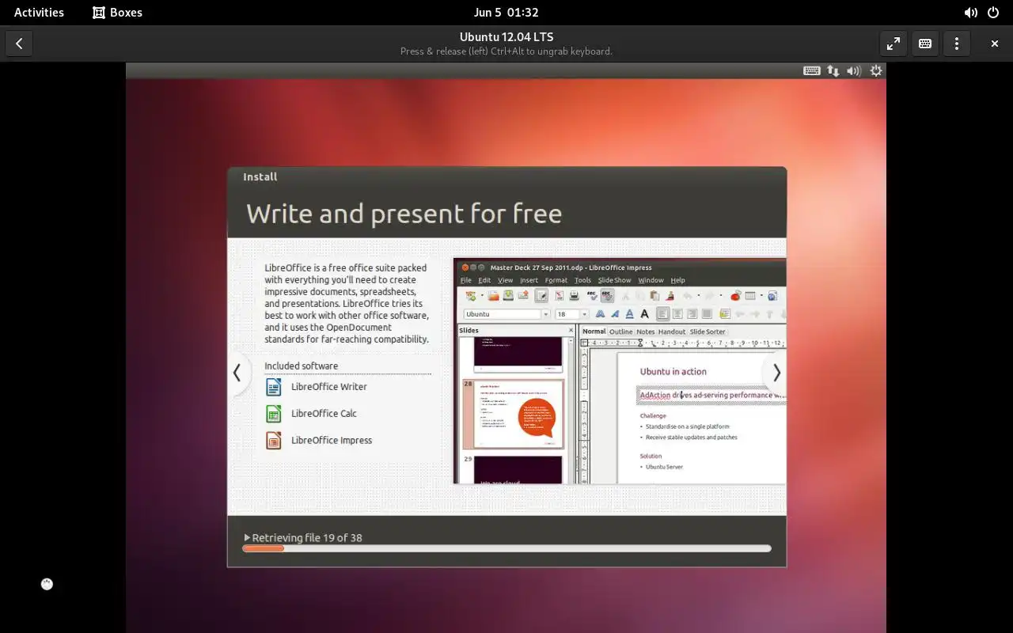
Task: Open the Ubuntu font name dropdown arrow
Action: [x=546, y=314]
